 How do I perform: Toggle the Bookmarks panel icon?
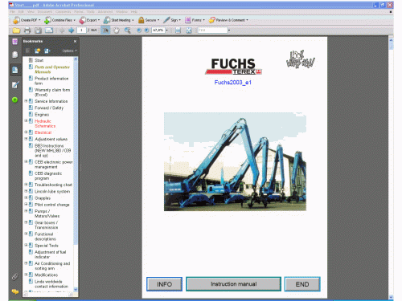[15, 70]
